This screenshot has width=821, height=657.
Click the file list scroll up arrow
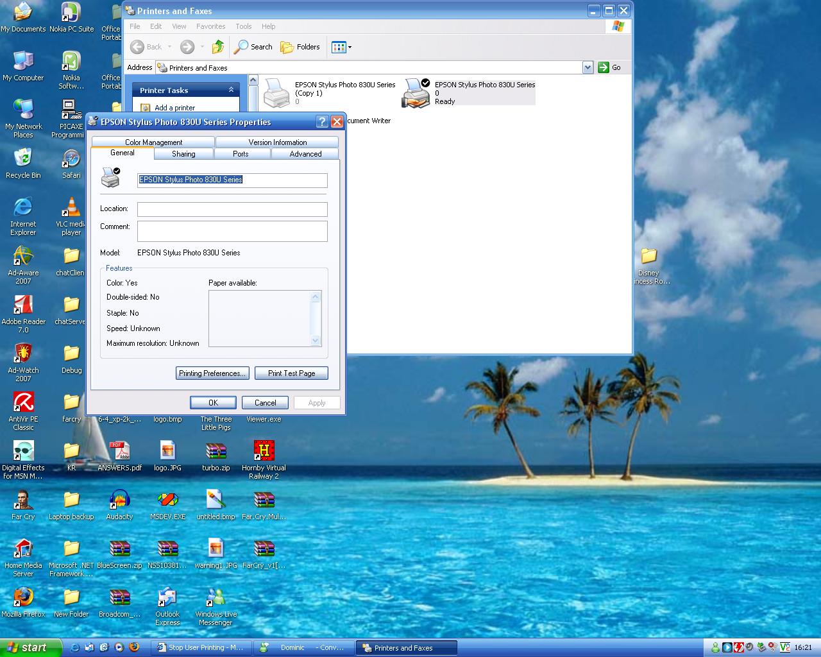point(253,80)
